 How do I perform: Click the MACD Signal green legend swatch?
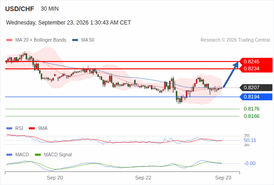38,155
